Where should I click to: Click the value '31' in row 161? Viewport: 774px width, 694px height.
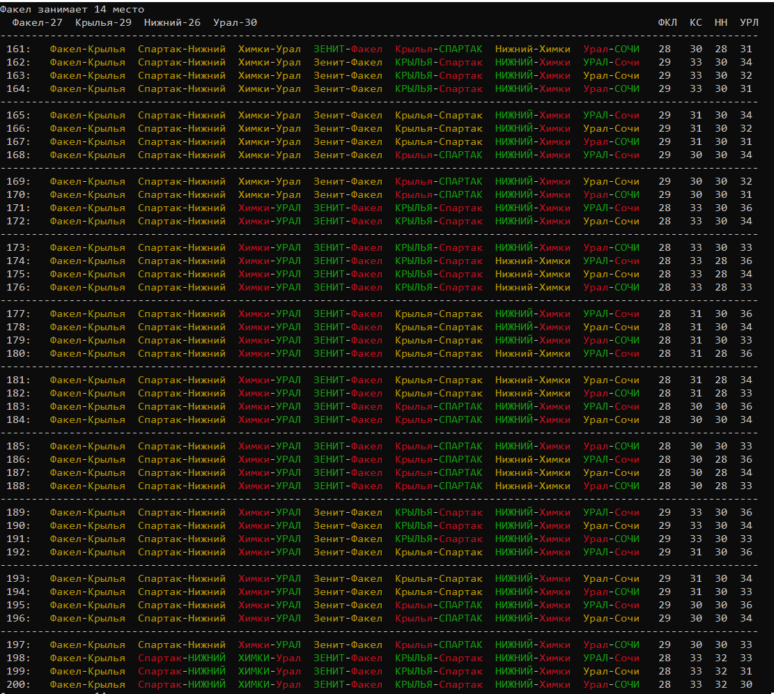tap(746, 49)
